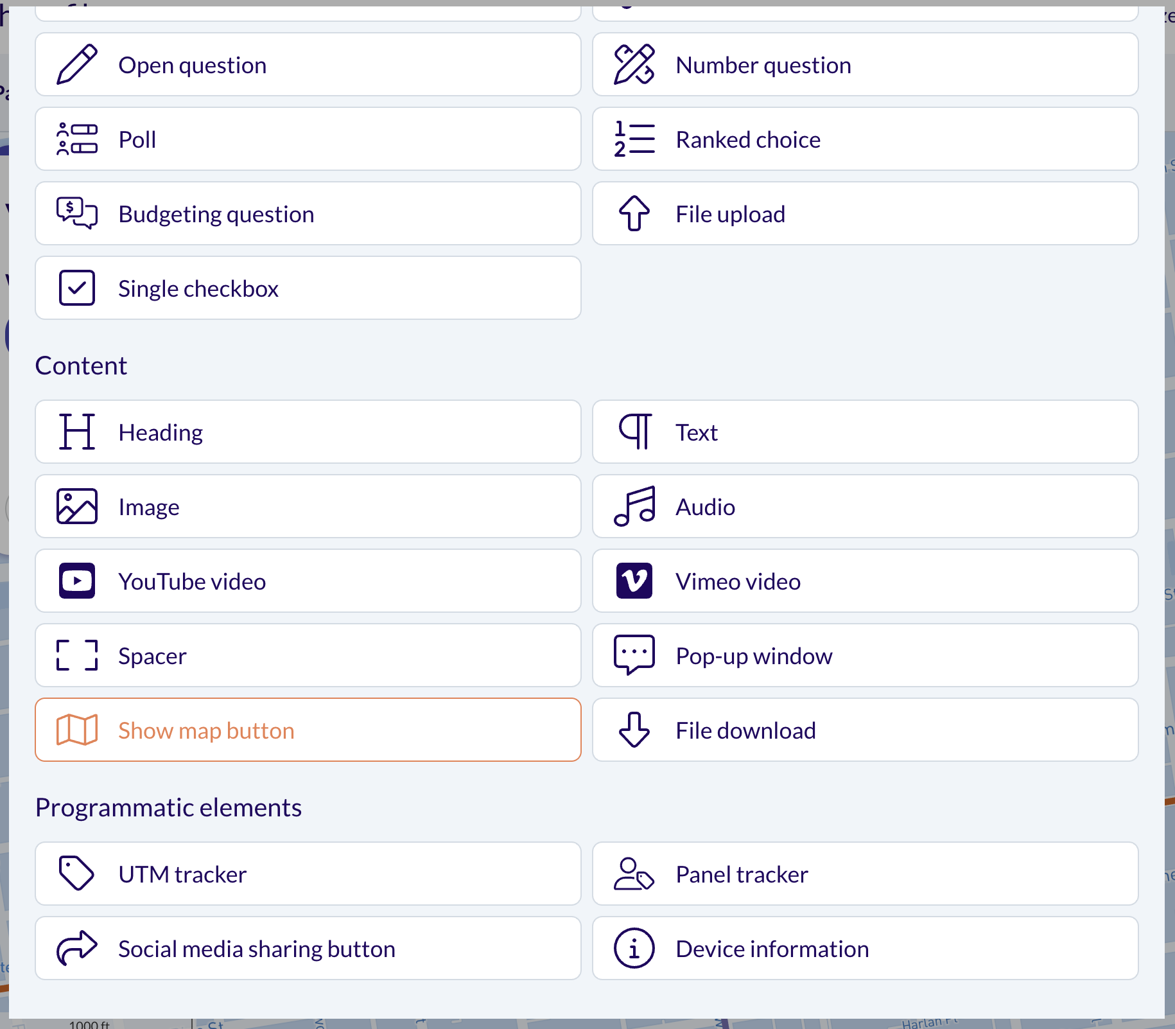
Task: Click the Text paragraph mark icon
Action: (x=634, y=432)
